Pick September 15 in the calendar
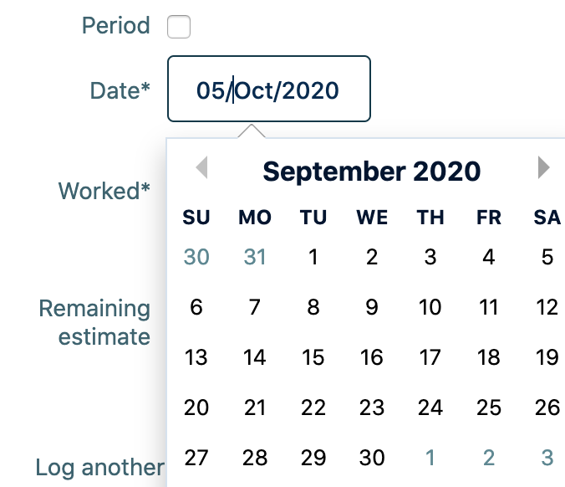This screenshot has width=565, height=487. click(x=313, y=357)
